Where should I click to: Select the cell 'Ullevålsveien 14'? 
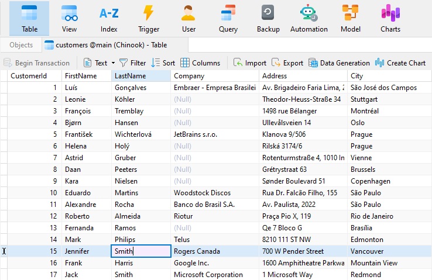point(303,123)
